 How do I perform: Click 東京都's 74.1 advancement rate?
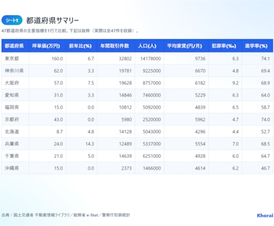click(266, 58)
